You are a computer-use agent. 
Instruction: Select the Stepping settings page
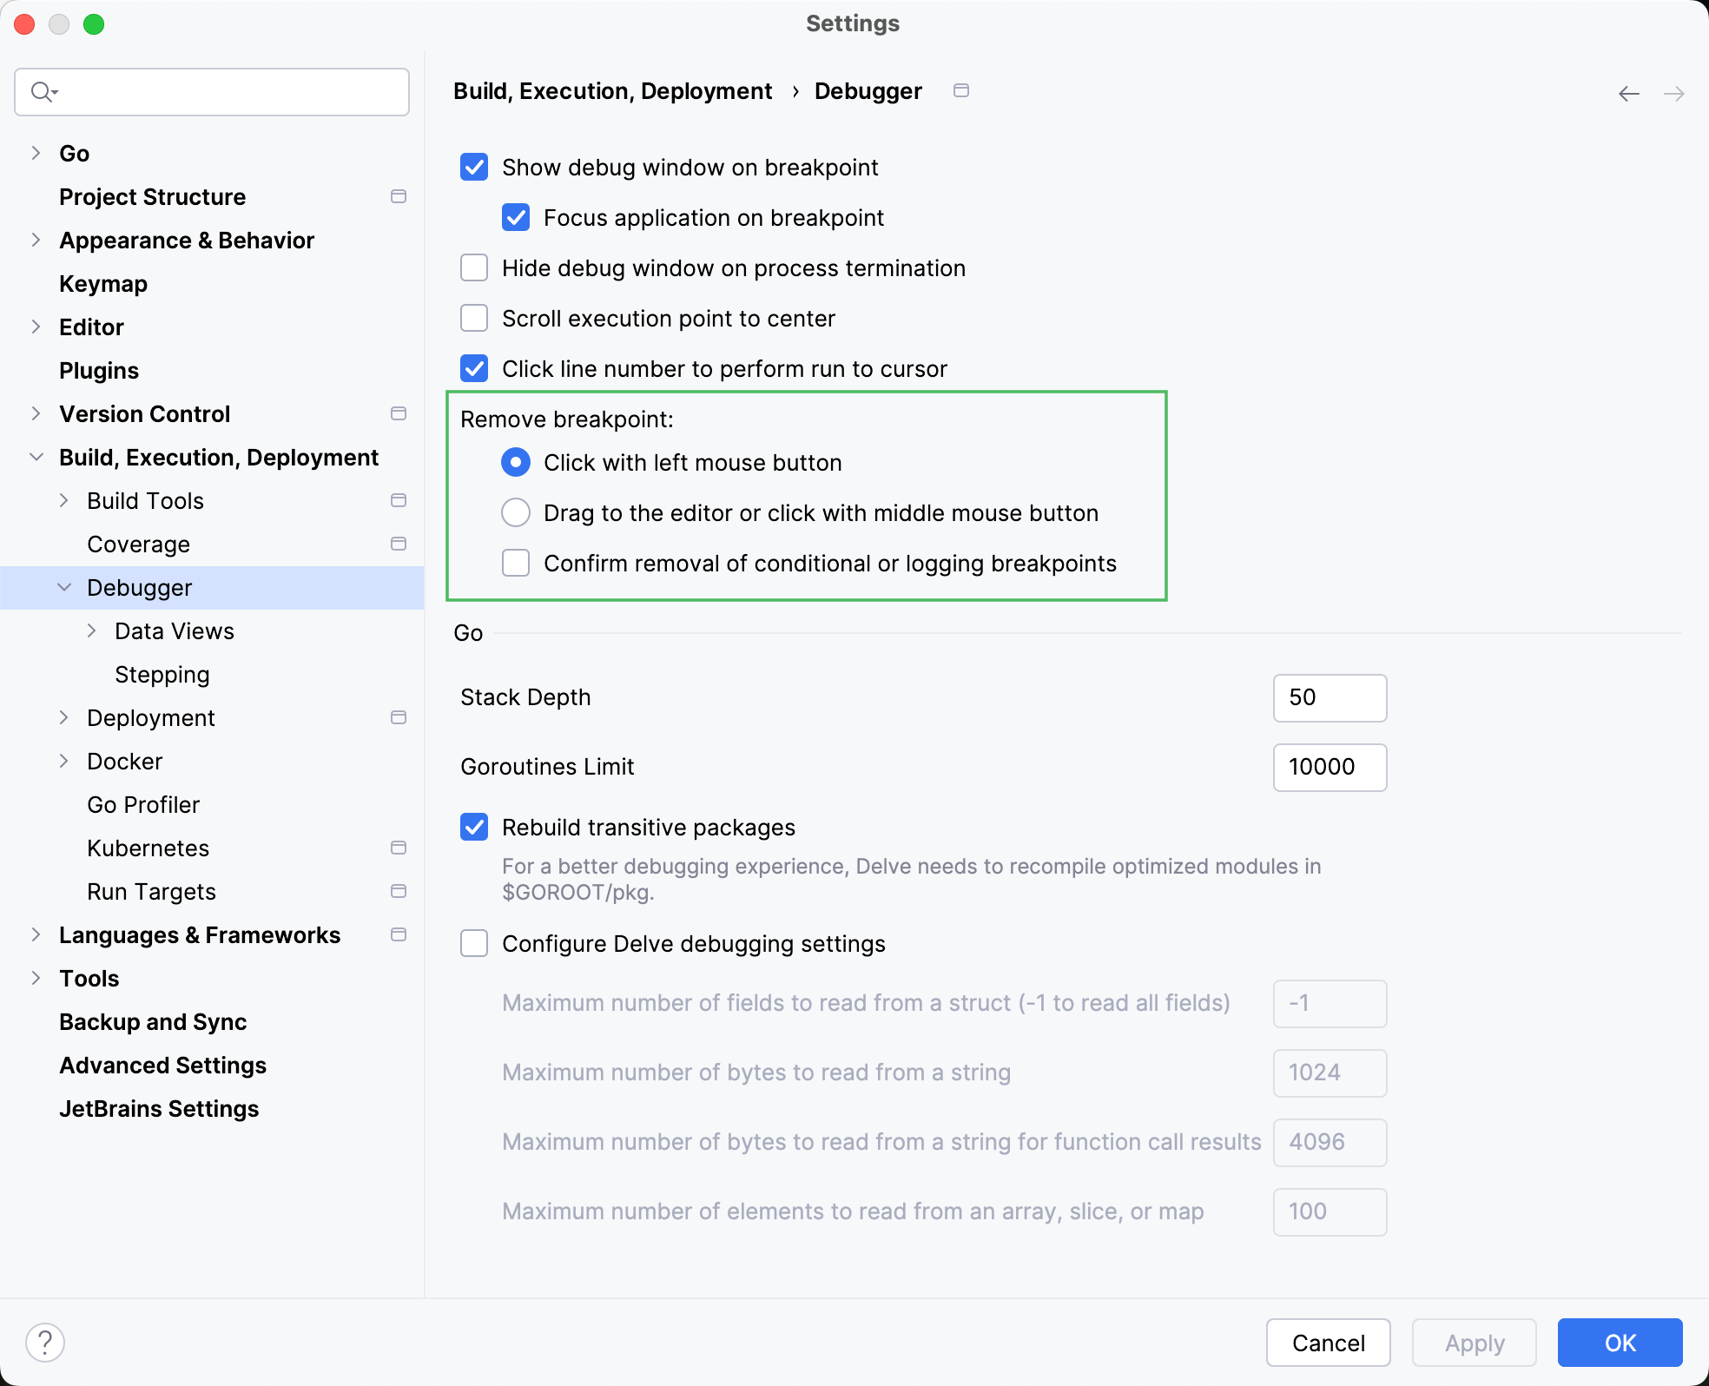click(x=162, y=674)
